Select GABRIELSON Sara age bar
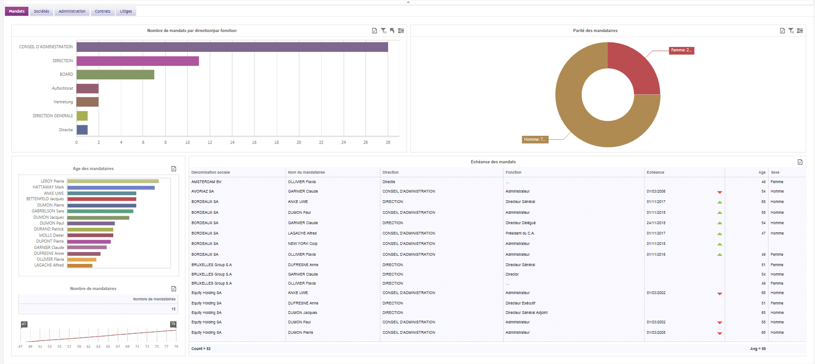Viewport: 815px width, 364px height. 100,211
